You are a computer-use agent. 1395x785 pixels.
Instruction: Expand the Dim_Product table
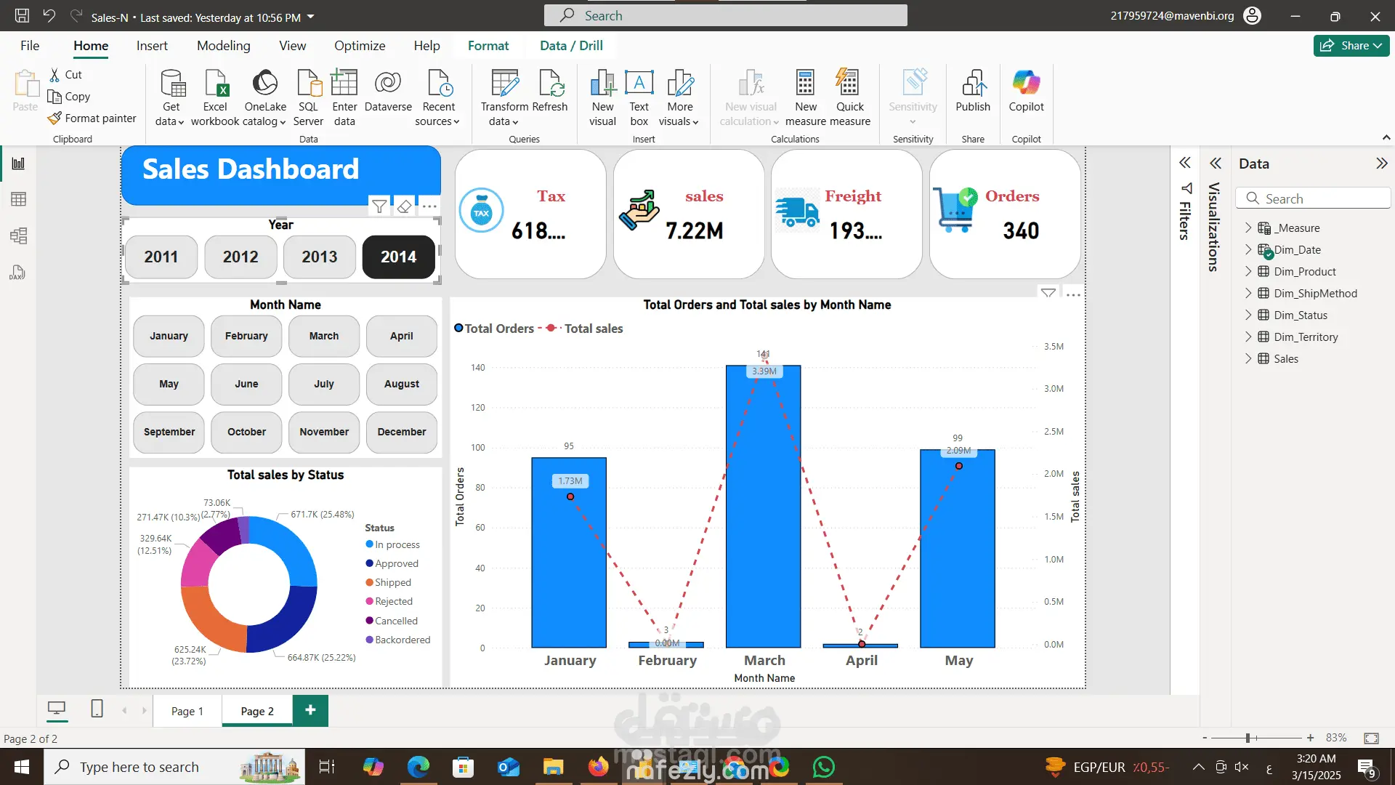tap(1248, 271)
